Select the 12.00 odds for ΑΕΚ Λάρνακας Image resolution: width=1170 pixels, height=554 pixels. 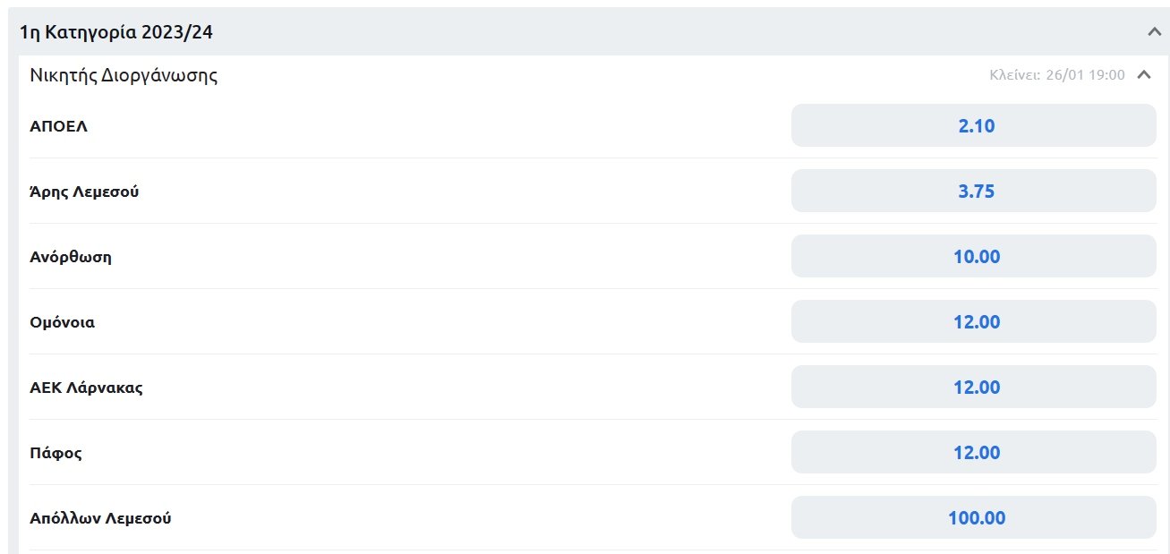point(974,388)
